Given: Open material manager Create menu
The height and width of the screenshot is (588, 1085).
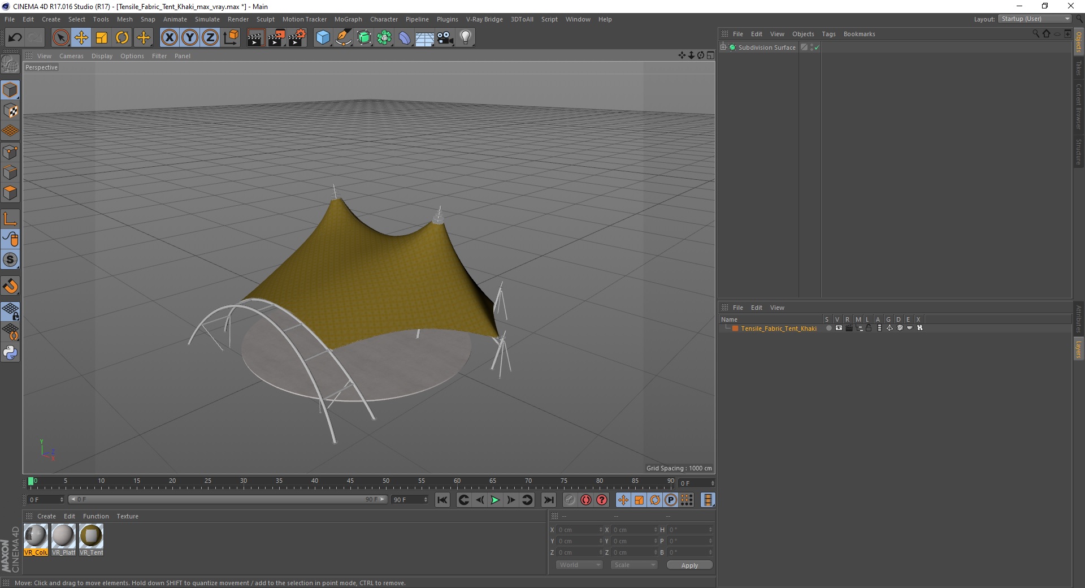Looking at the screenshot, I should coord(46,516).
